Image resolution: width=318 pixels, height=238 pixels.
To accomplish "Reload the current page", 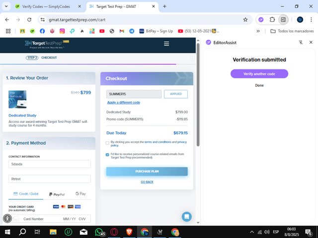I will tap(29, 20).
